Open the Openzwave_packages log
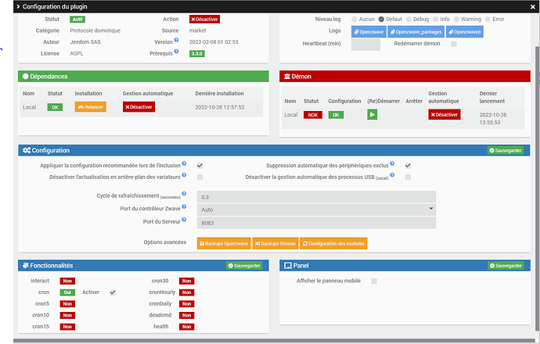Image resolution: width=540 pixels, height=344 pixels. [x=416, y=31]
